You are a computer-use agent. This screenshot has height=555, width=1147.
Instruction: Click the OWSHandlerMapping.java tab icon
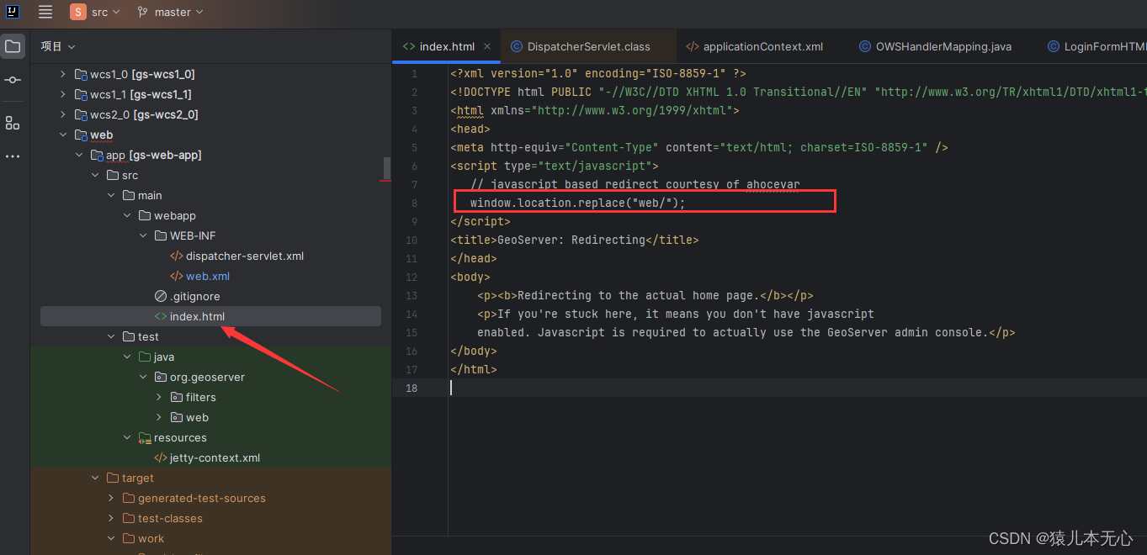tap(864, 46)
